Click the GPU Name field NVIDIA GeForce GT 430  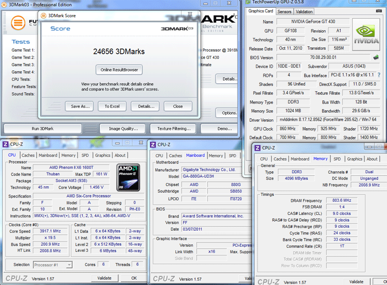(x=313, y=21)
